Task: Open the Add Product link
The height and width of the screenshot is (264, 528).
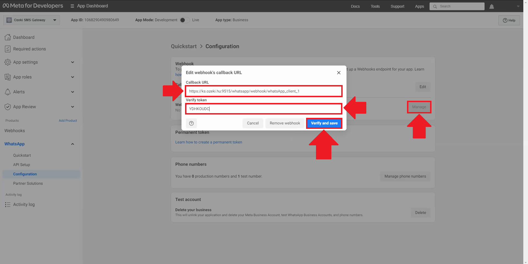Action: click(68, 121)
